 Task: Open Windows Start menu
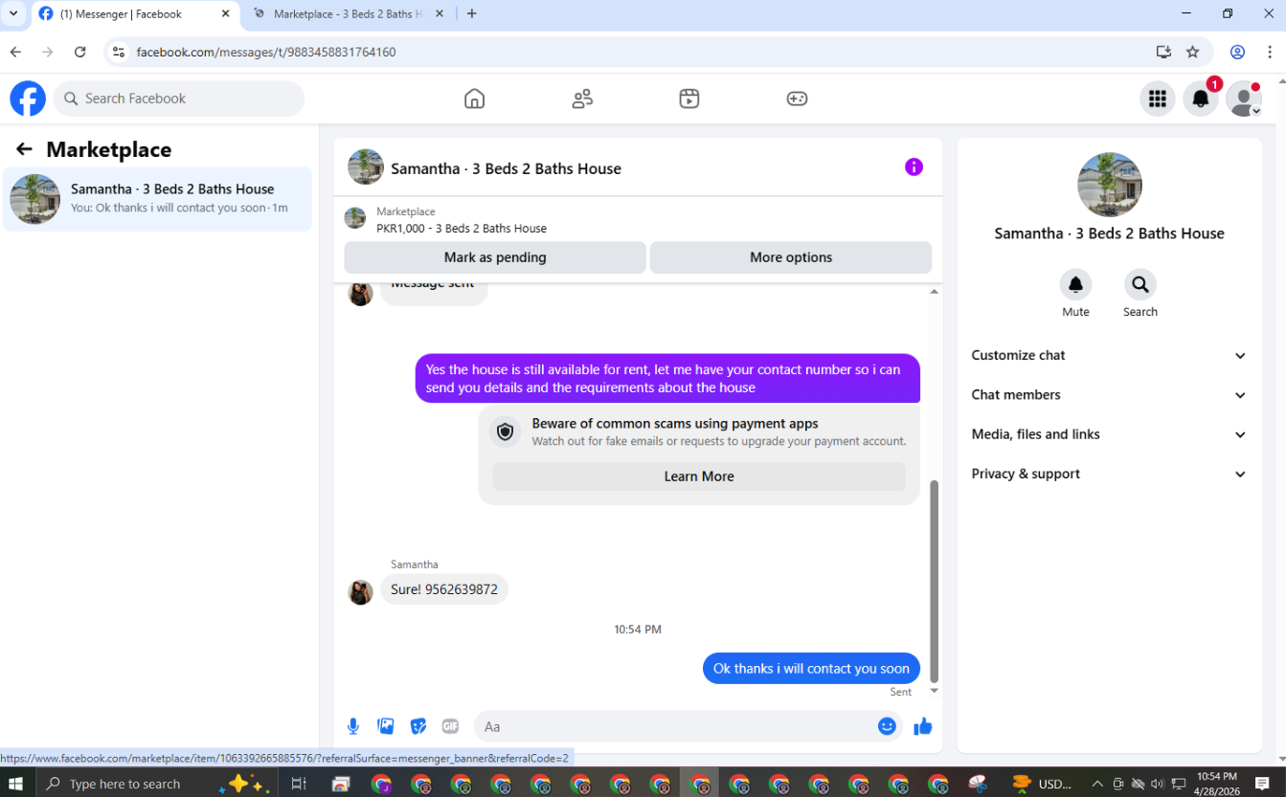(x=16, y=784)
